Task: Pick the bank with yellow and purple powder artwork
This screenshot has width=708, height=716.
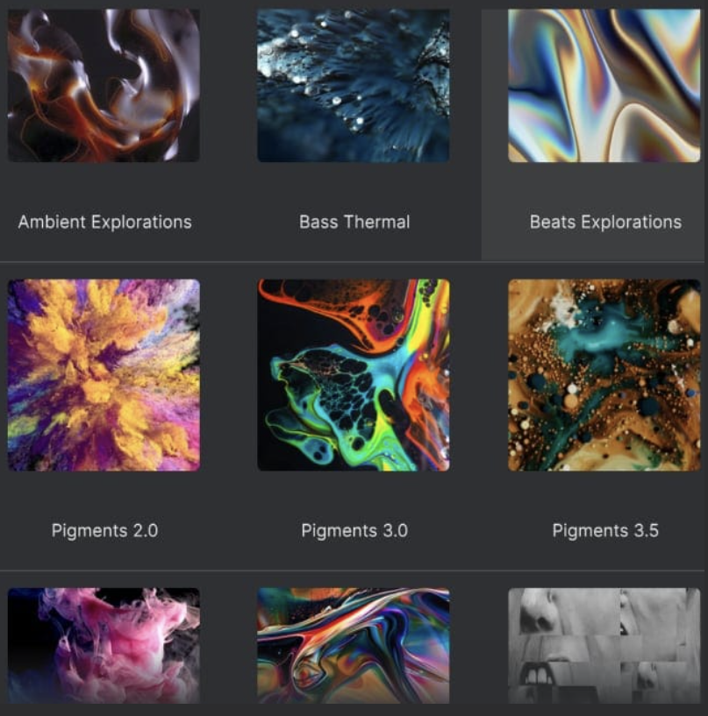Action: tap(104, 375)
